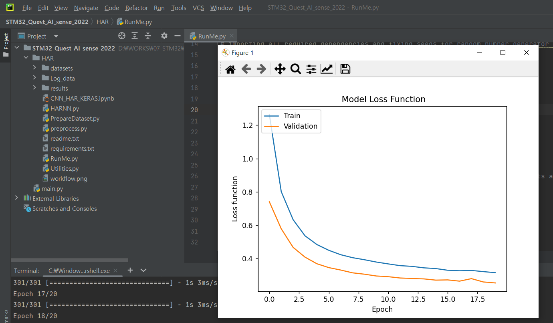Click the 'Epoch 18/20' terminal line
Viewport: 553px width, 323px height.
tap(35, 316)
